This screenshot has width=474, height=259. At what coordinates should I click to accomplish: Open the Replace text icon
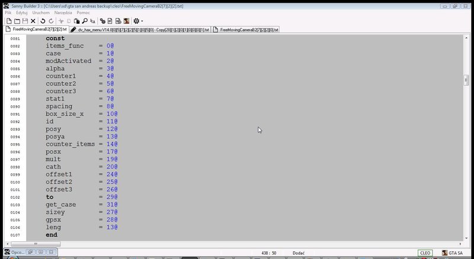click(x=93, y=21)
